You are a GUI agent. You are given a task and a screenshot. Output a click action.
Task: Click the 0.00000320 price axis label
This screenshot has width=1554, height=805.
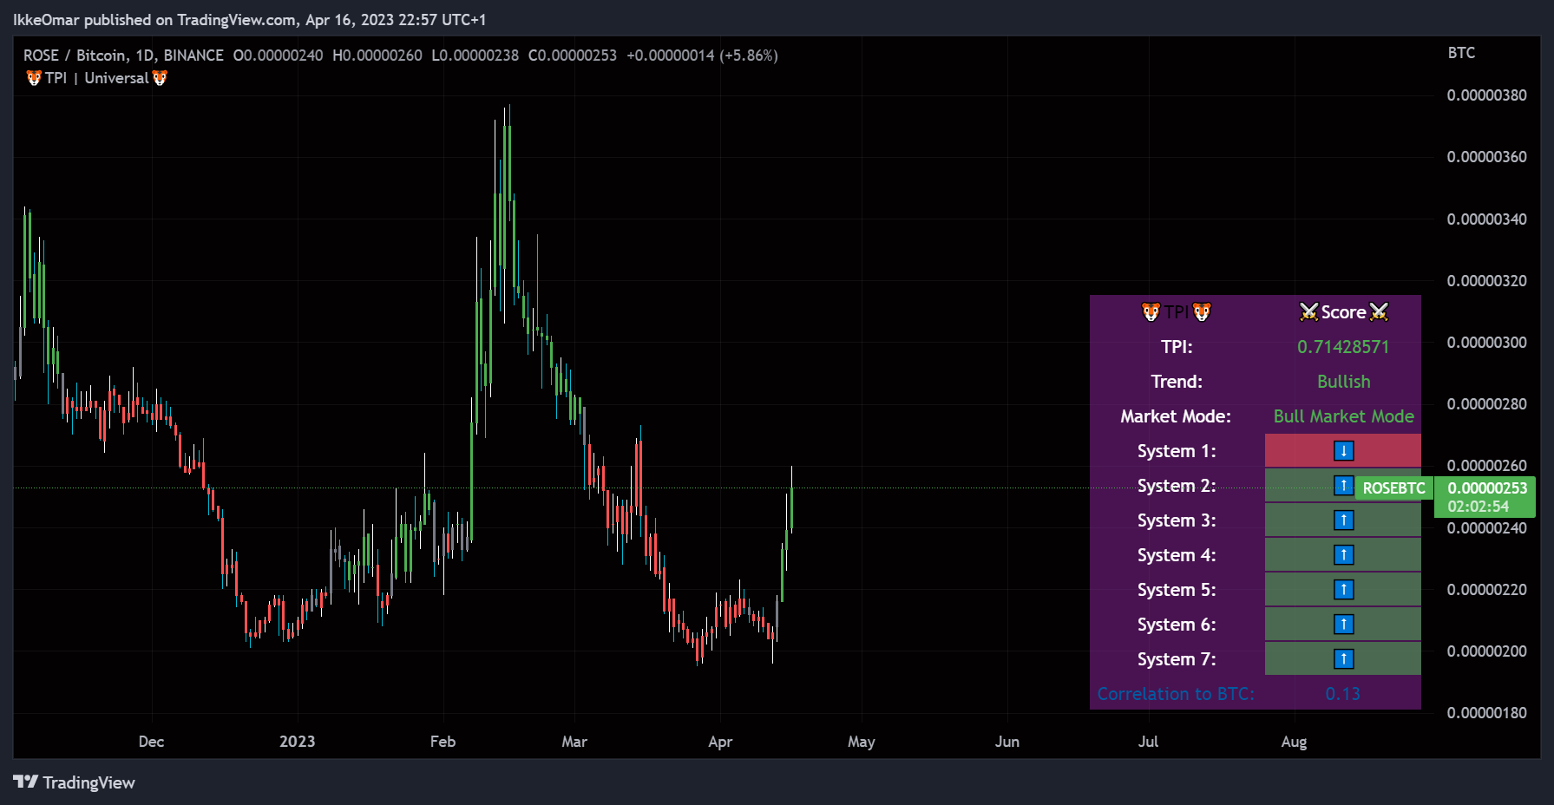point(1486,281)
